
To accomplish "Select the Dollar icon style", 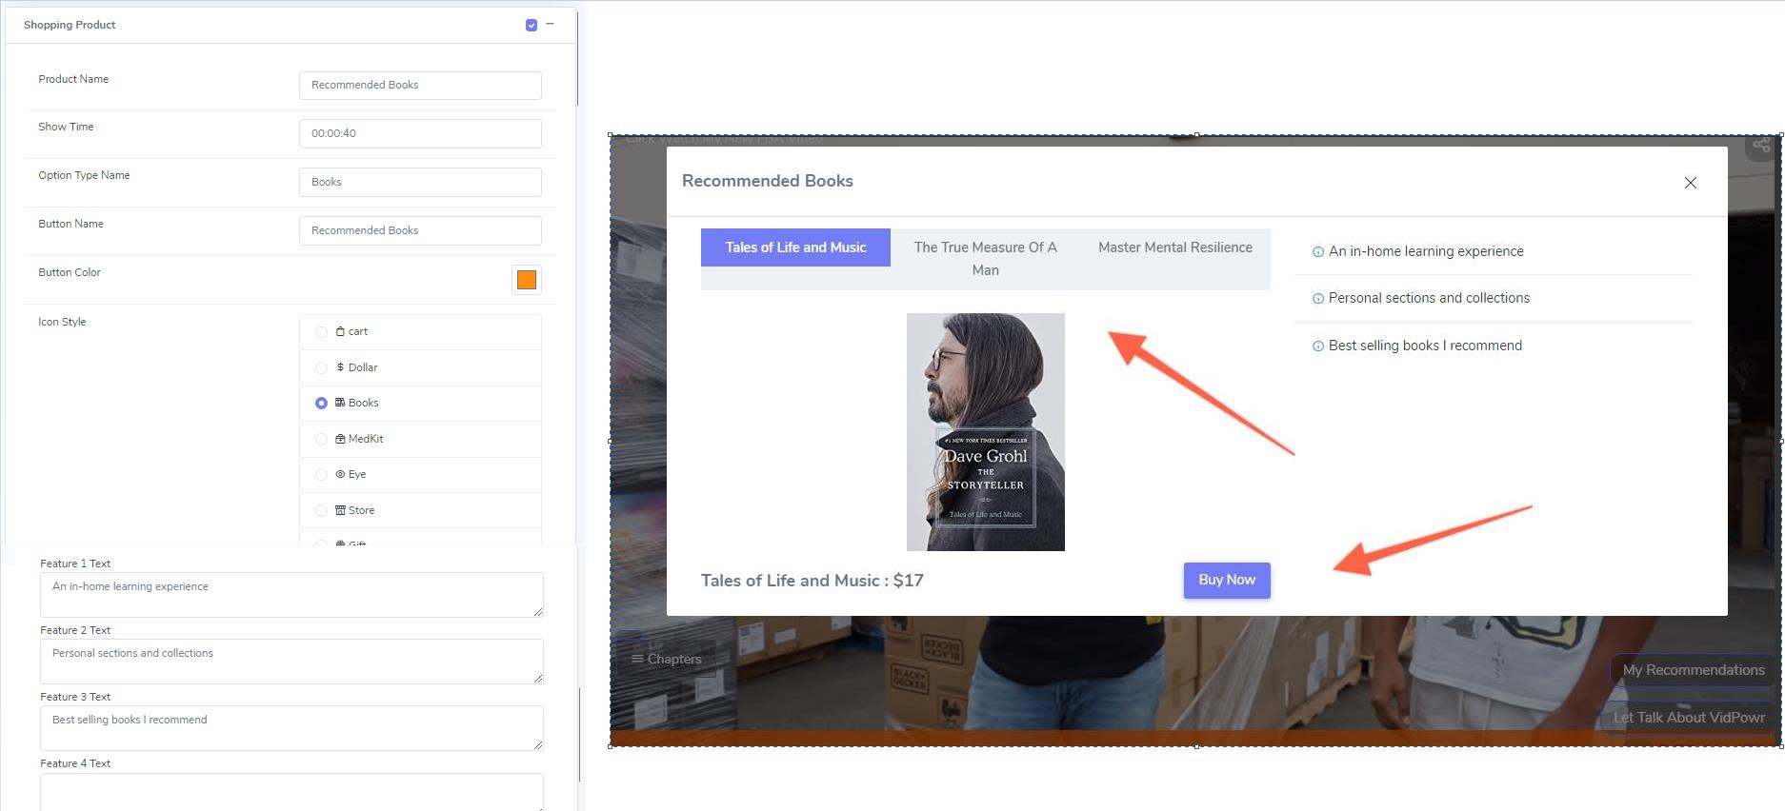I will [x=321, y=367].
